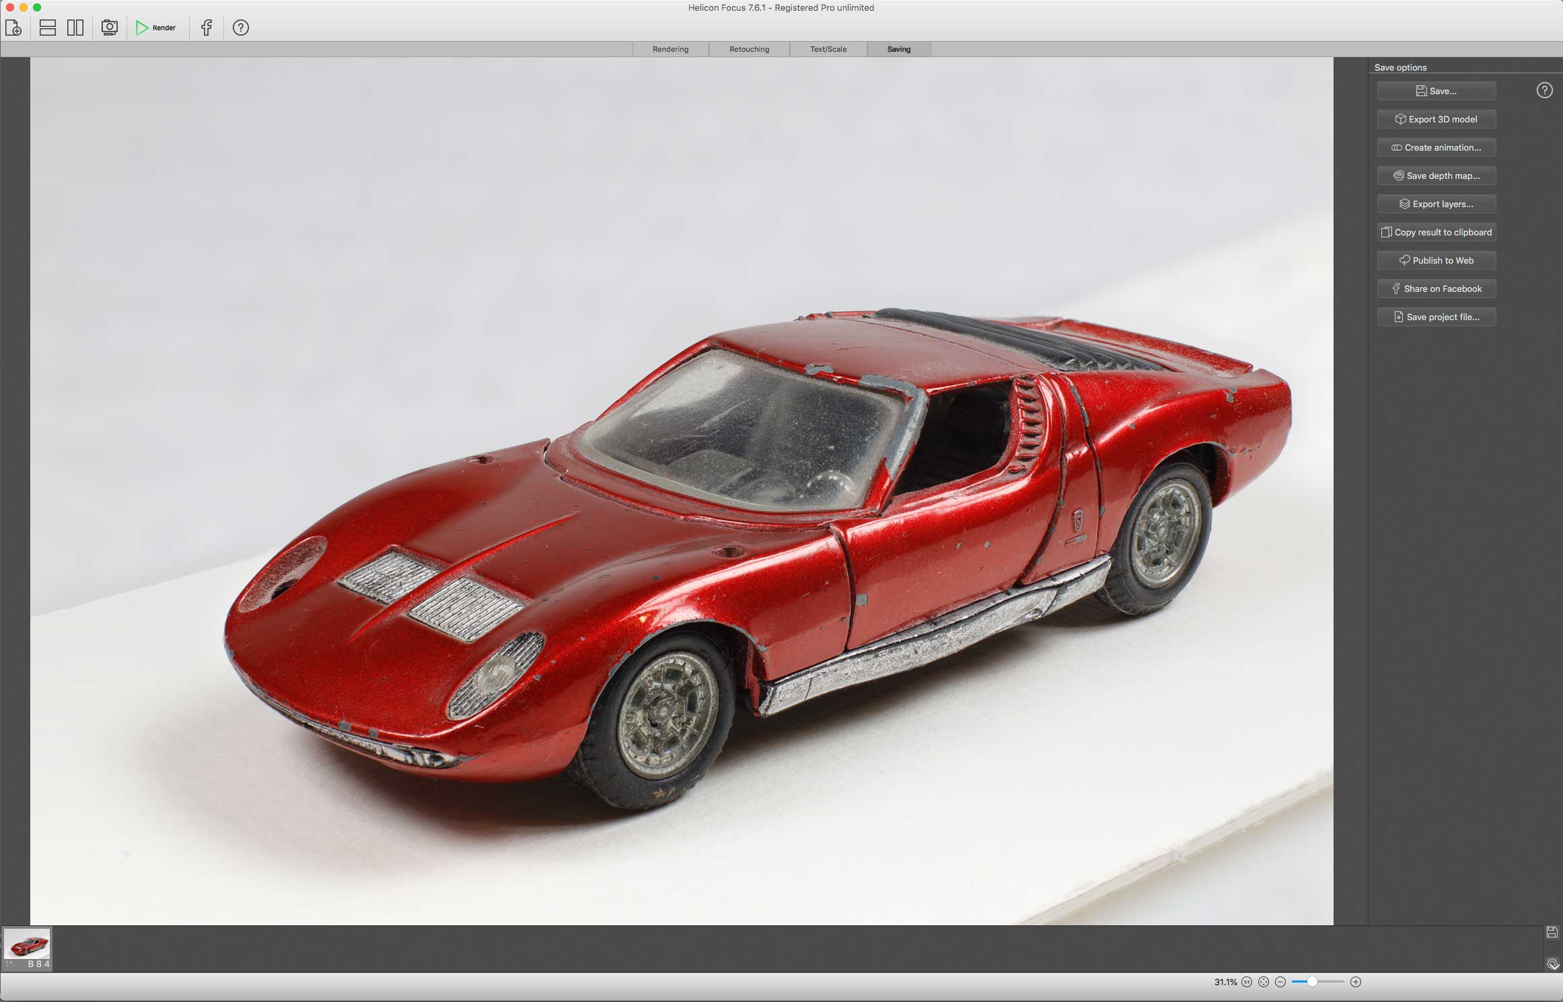The height and width of the screenshot is (1002, 1563).
Task: Click the Facebook icon in toolbar
Action: [207, 28]
